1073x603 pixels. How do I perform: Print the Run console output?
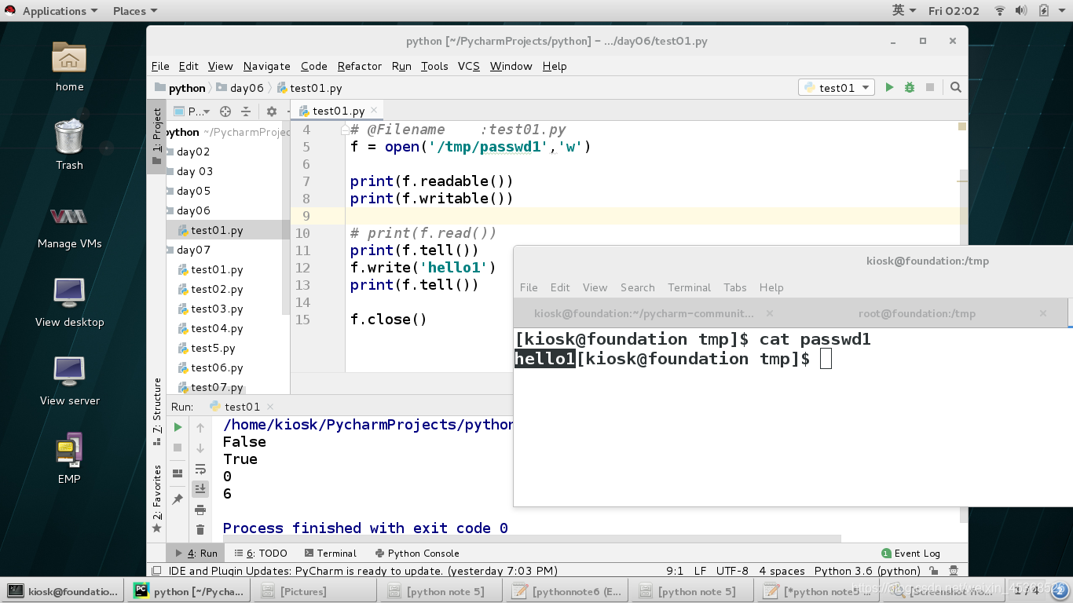pos(200,510)
